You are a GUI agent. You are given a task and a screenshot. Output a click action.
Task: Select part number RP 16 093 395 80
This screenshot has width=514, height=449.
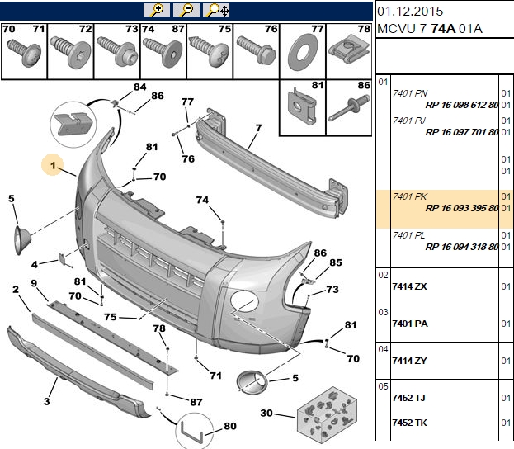tap(462, 208)
